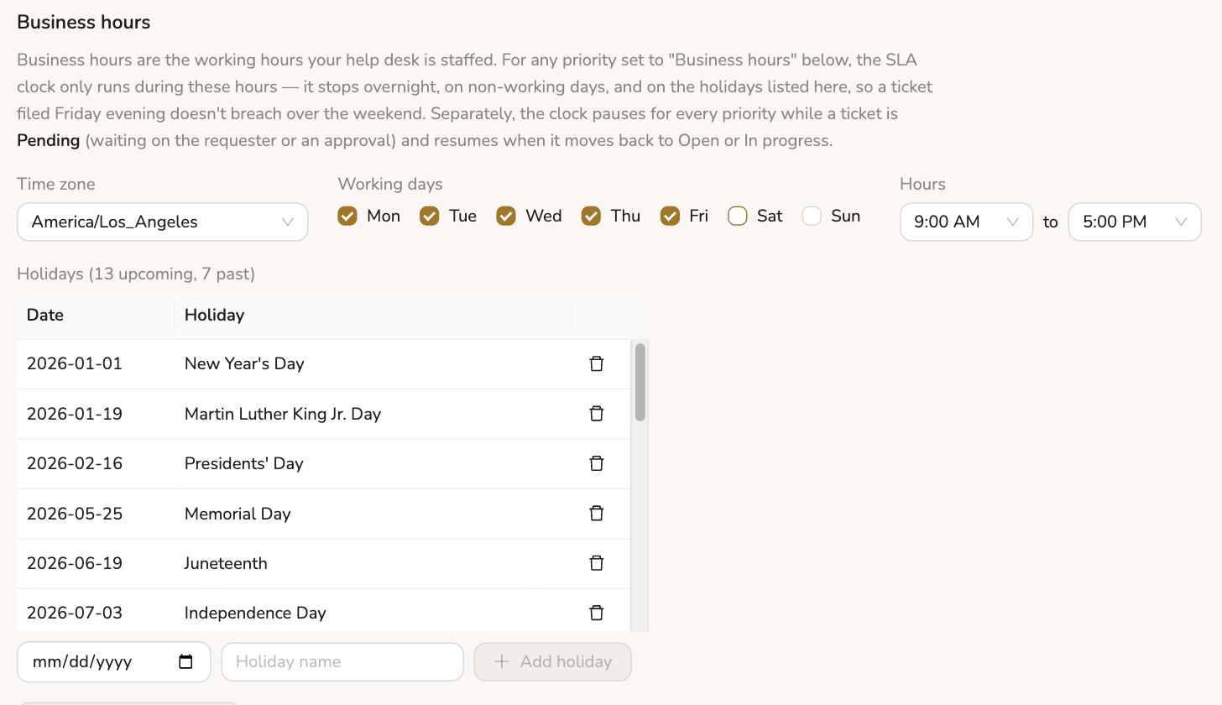This screenshot has height=705, width=1222.
Task: Click the Holiday column header
Action: (373, 315)
